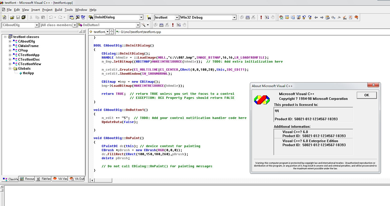Click the Visual Assist tomato options icon at toolbar end
Viewport: 390px width, 206px height.
coord(357,17)
